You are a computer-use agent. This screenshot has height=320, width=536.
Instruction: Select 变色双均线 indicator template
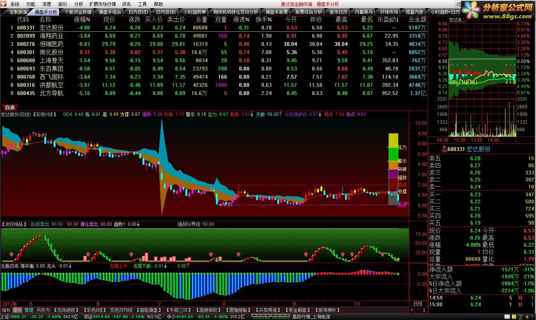[x=121, y=310]
